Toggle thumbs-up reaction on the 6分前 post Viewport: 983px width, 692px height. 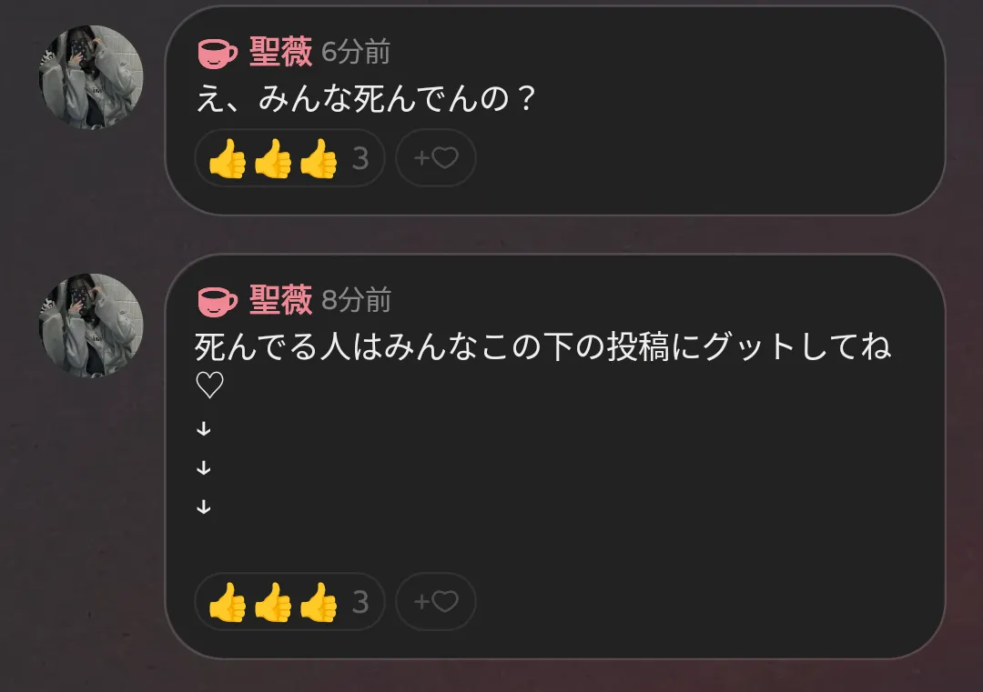[x=289, y=158]
